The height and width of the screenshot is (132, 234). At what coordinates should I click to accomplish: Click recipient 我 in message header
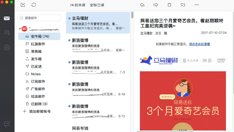click(x=166, y=33)
